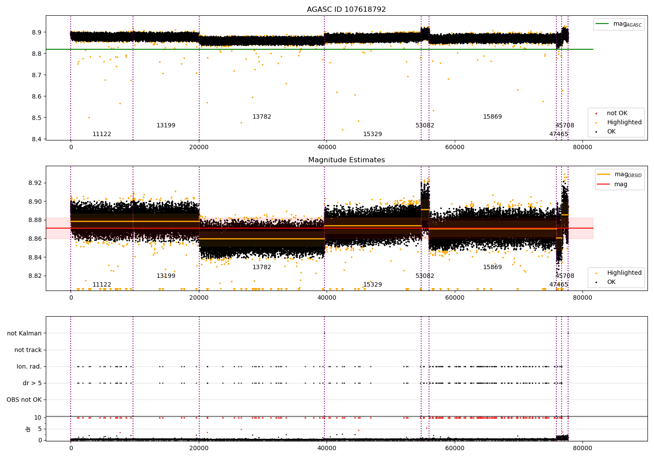Click OBSID label 11122 in Magnitude Estimates plot
This screenshot has width=654, height=458.
coord(102,285)
